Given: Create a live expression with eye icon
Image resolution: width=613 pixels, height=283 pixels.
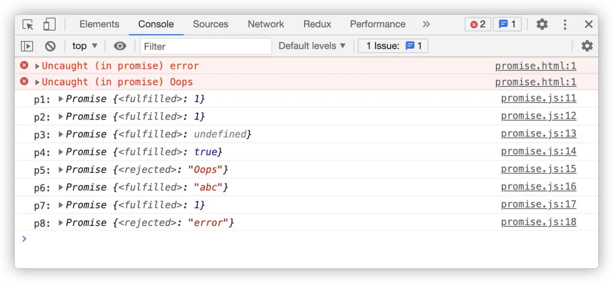Looking at the screenshot, I should point(120,46).
